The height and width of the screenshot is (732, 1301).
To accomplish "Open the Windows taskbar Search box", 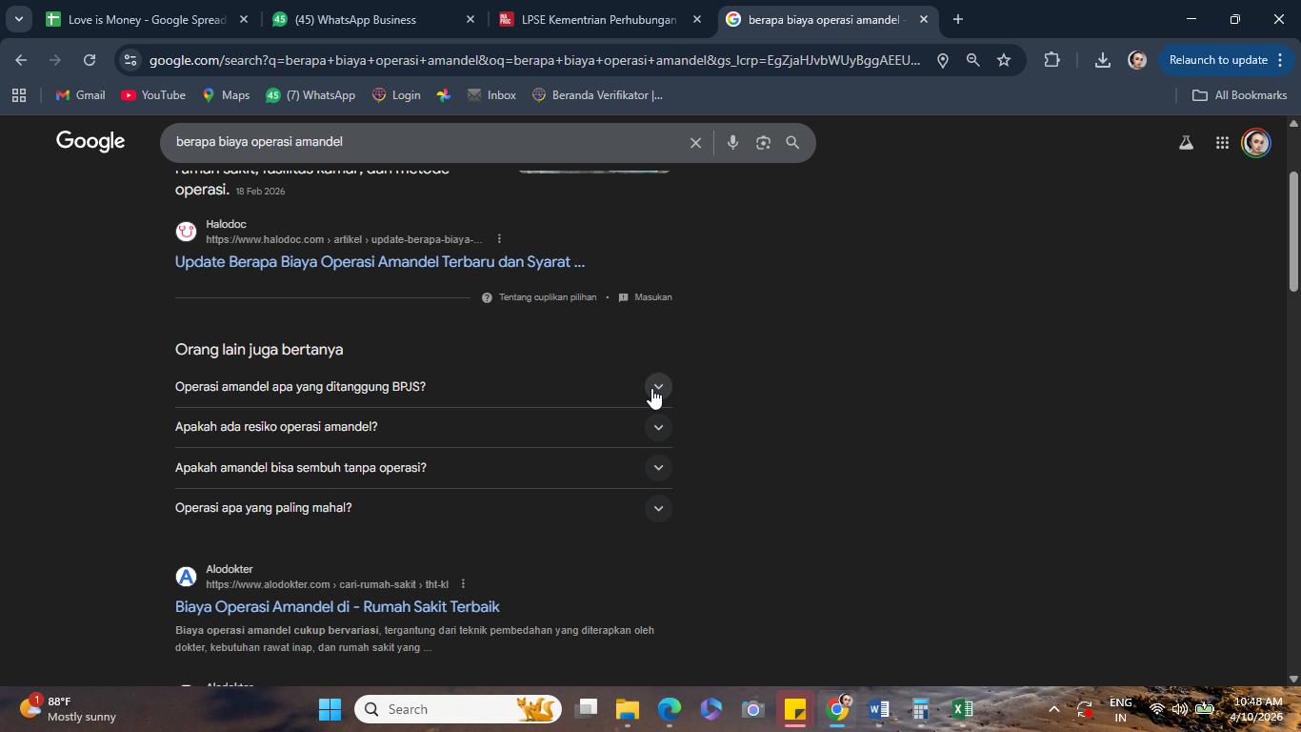I will (458, 709).
